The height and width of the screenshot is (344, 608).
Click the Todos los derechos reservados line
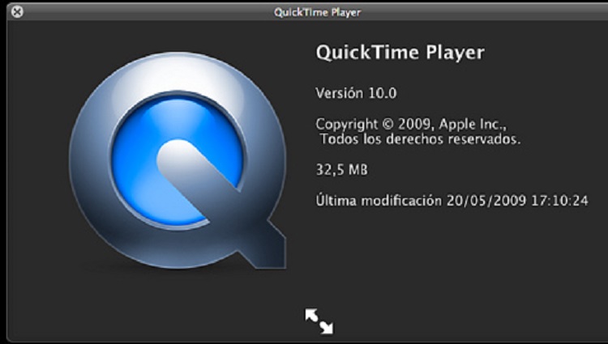(x=420, y=139)
